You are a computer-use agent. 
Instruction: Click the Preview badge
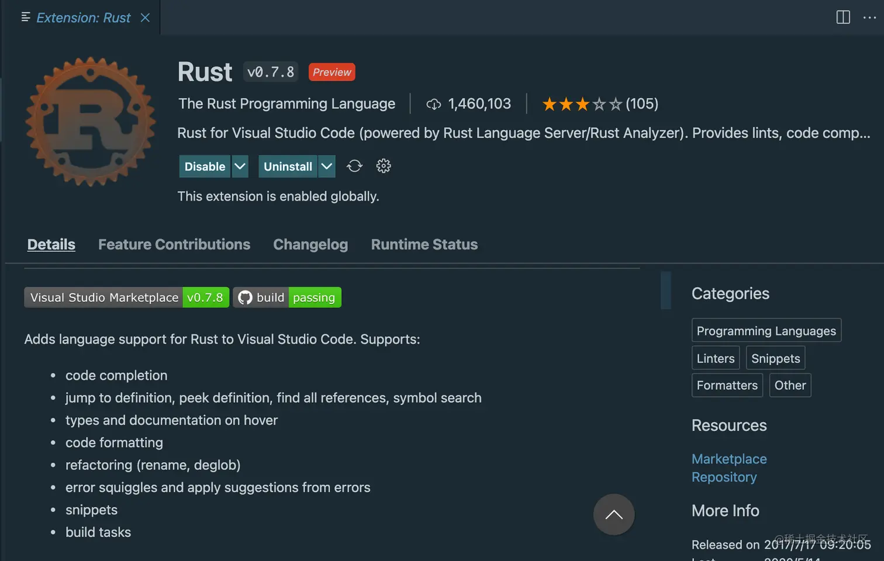[x=331, y=72]
